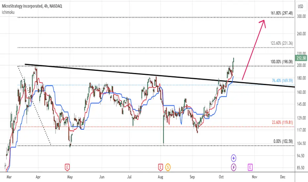The image size is (308, 182).
Task: Click the 23.60% (119.81) red Fibonacci label
Action: point(282,122)
